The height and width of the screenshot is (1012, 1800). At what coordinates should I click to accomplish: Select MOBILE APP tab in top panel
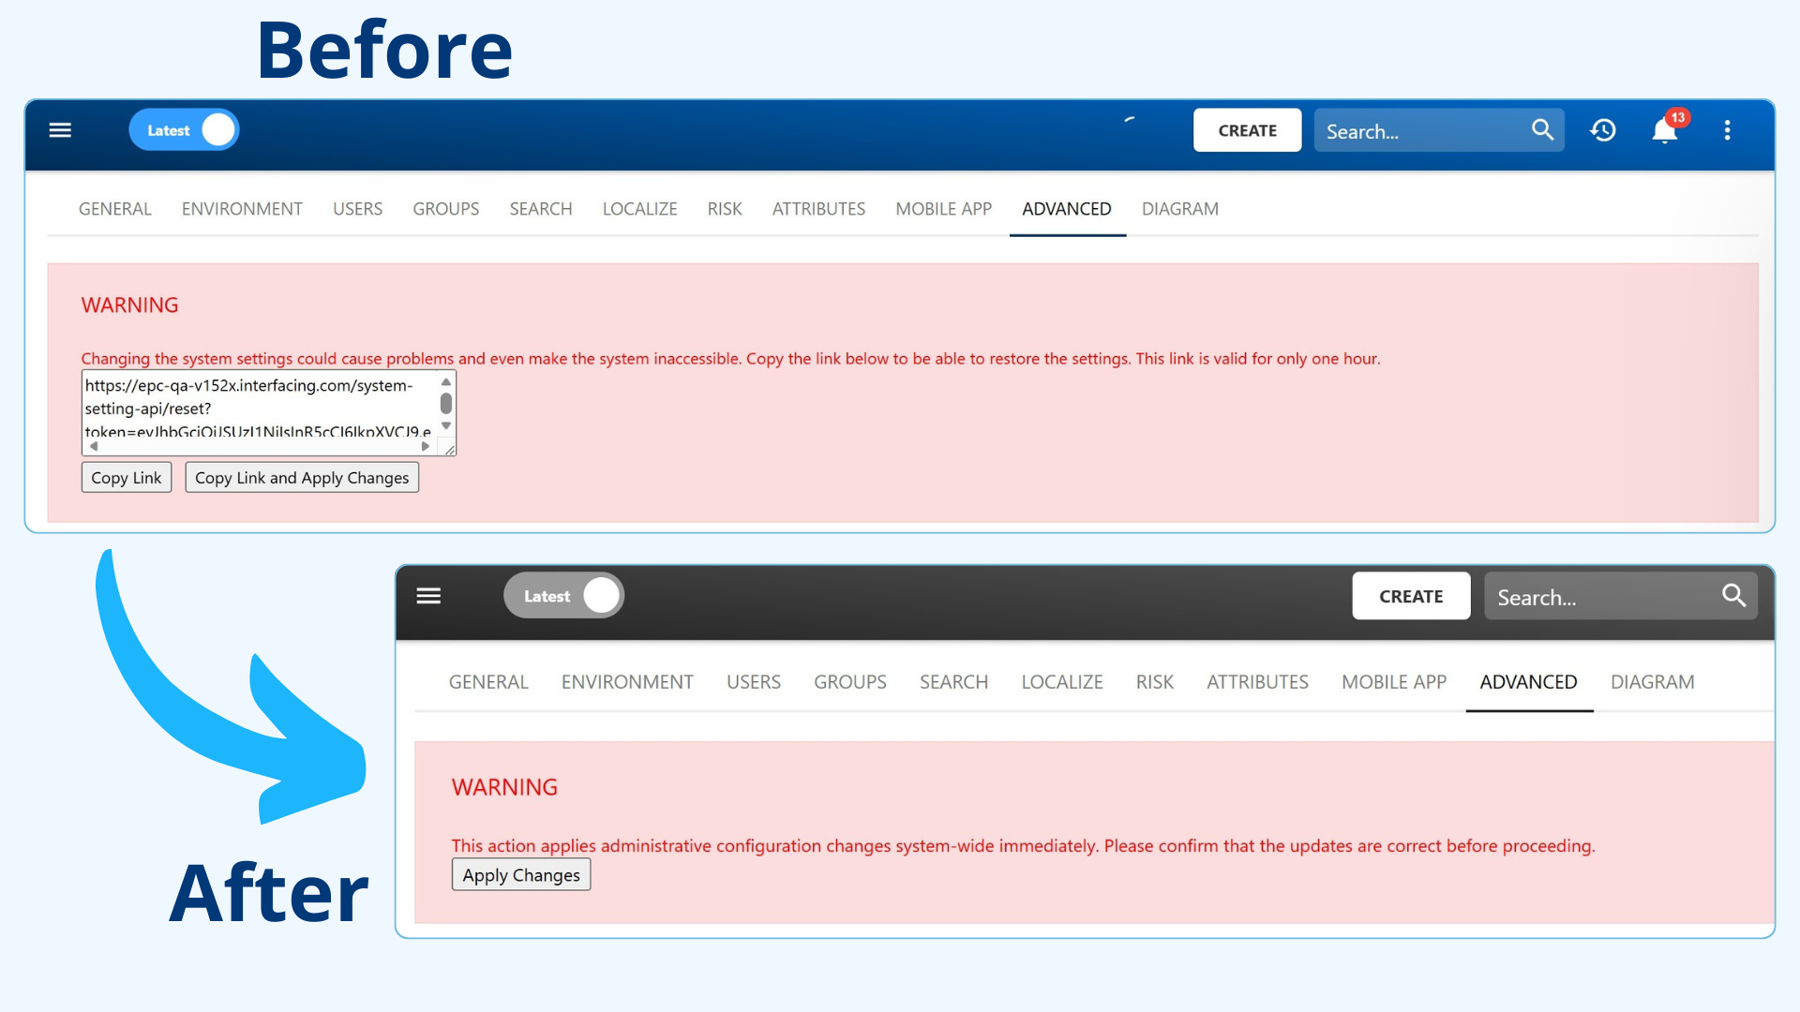point(943,209)
